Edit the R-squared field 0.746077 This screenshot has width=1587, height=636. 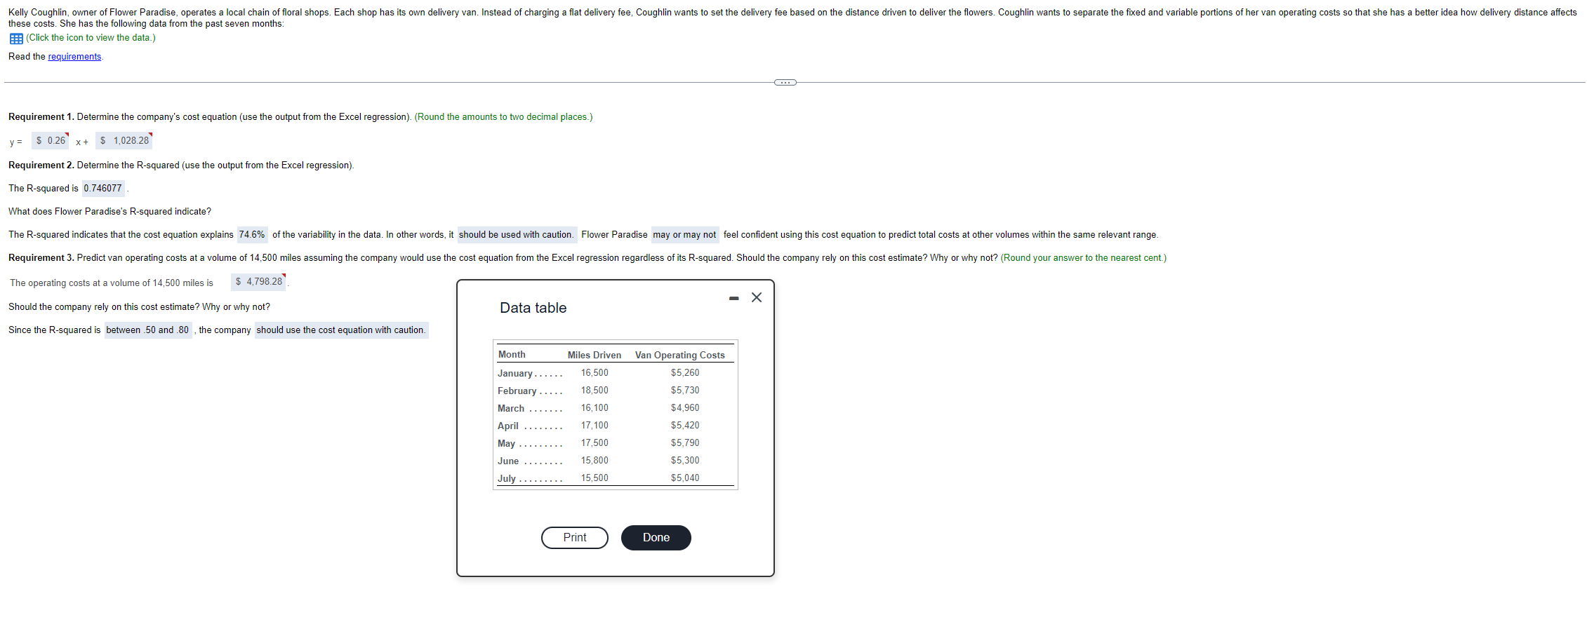(103, 189)
